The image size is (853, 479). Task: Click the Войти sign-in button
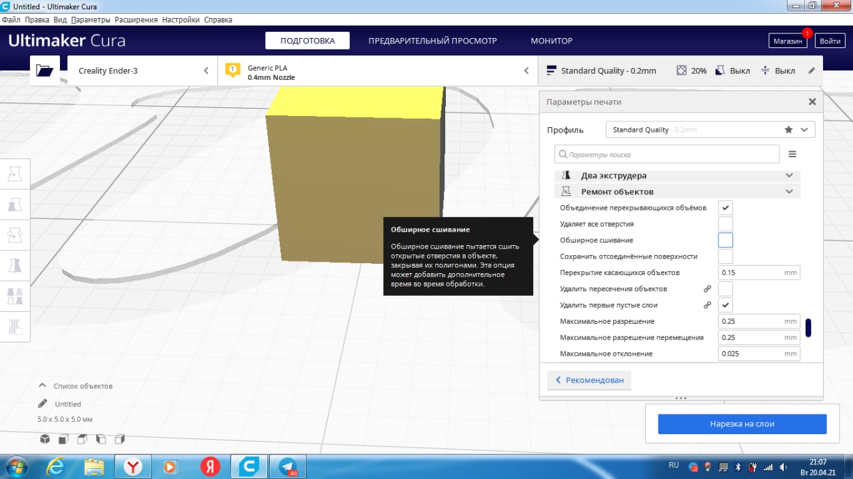[830, 41]
